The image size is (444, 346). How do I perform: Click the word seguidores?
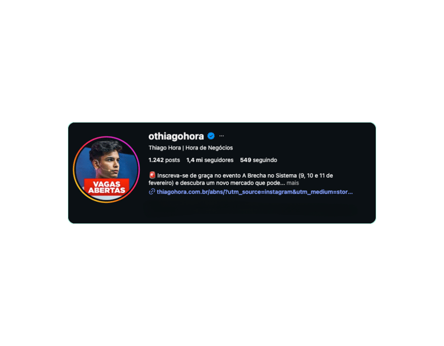tap(219, 160)
